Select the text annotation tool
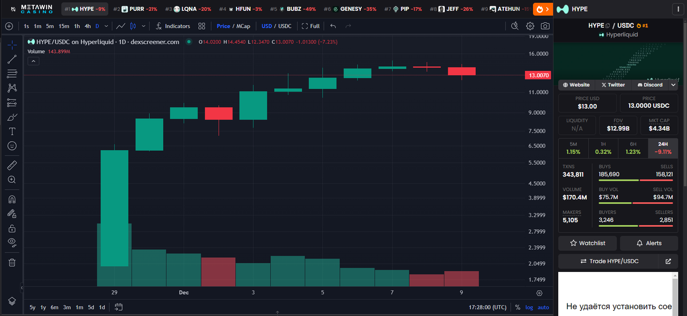 pos(12,131)
